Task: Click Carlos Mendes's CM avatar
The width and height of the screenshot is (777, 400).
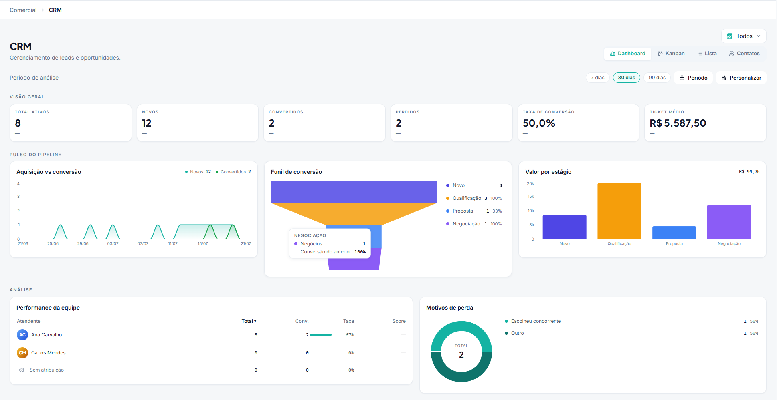Action: point(22,353)
